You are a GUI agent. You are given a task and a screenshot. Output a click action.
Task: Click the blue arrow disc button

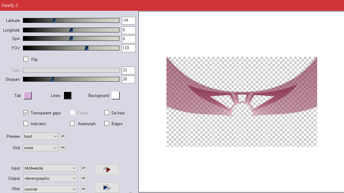point(107,187)
